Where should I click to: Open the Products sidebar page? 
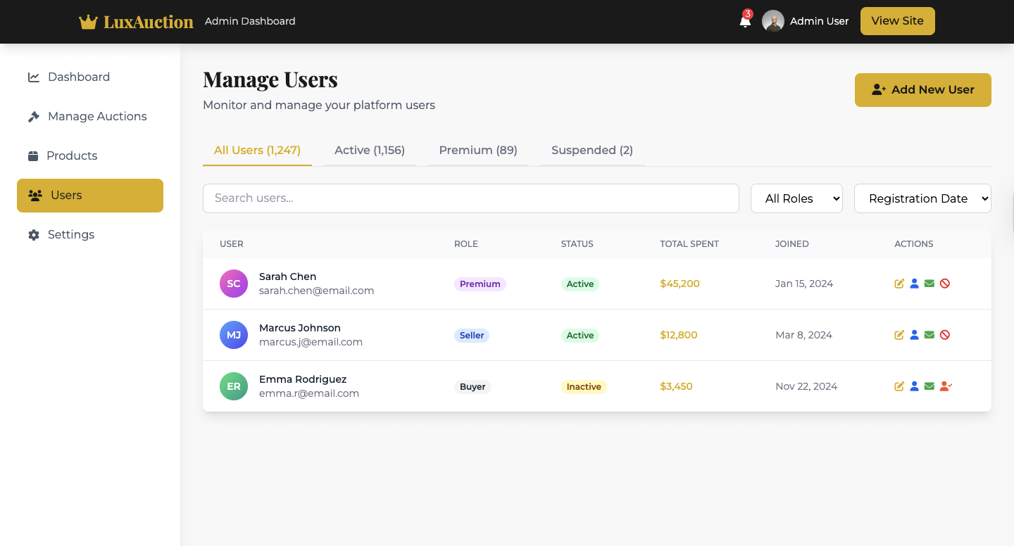coord(72,155)
